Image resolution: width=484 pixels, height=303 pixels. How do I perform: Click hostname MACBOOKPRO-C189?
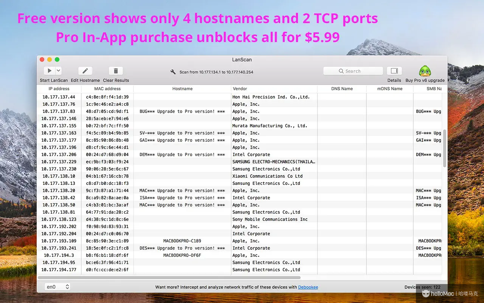click(182, 241)
